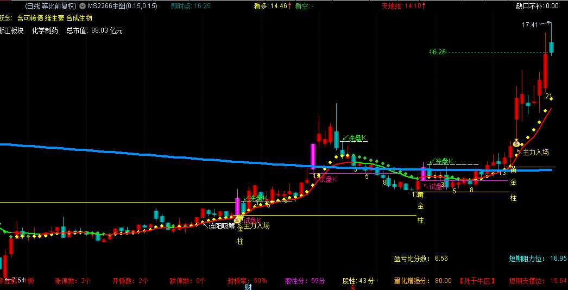Open the 合成生物 concept link

click(79, 18)
